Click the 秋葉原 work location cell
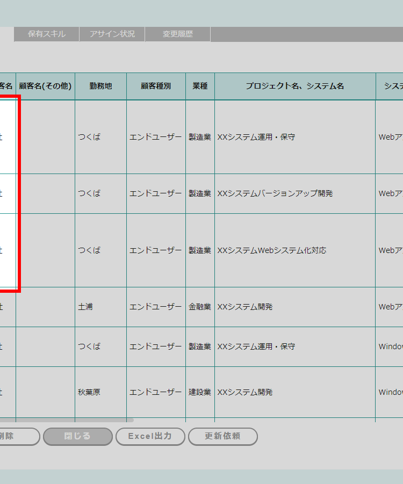 pyautogui.click(x=89, y=392)
